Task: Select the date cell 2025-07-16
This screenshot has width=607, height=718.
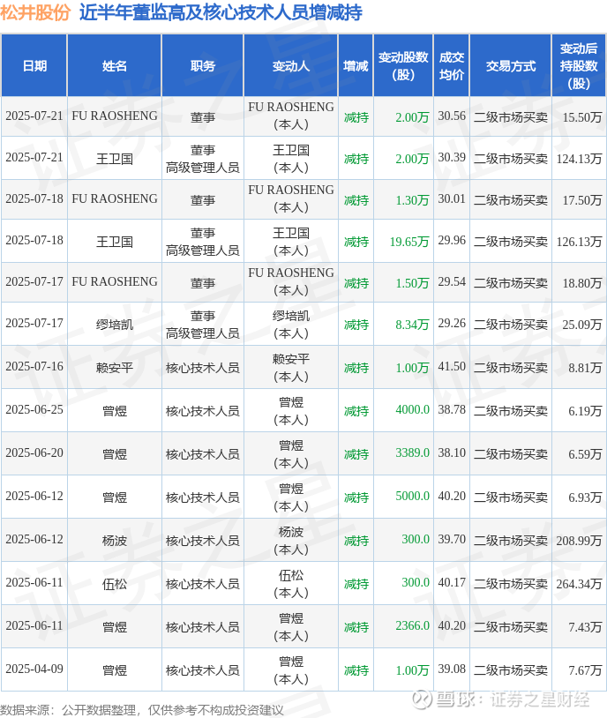Action: tap(34, 366)
